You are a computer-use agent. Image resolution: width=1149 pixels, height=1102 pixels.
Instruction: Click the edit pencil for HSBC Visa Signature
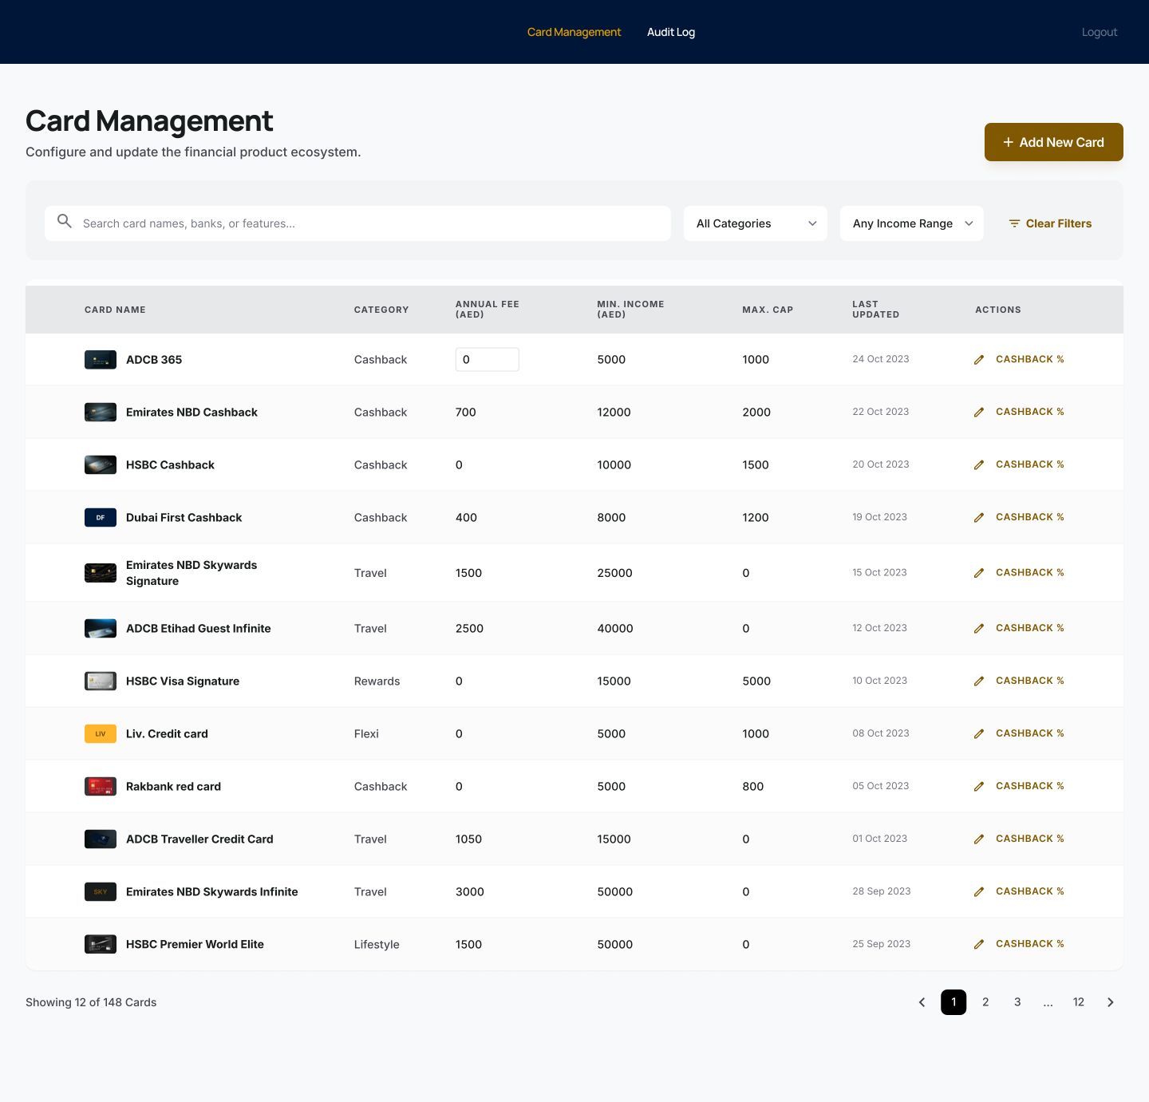coord(979,681)
